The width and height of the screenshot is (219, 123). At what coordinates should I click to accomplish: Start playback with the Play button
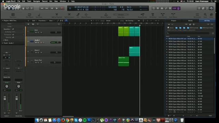(57, 8)
